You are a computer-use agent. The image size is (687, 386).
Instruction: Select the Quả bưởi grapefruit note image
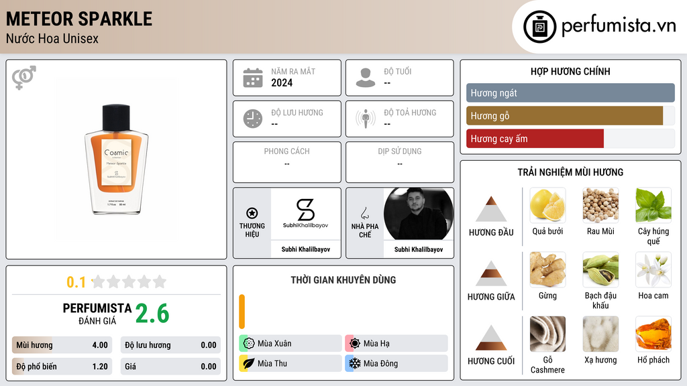547,205
